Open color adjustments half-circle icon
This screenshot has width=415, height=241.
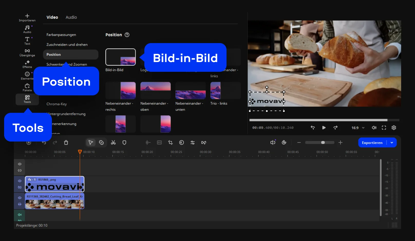coord(182,143)
